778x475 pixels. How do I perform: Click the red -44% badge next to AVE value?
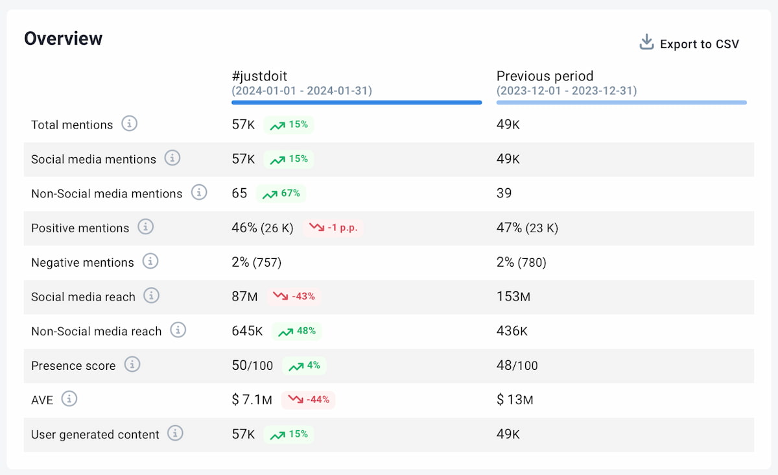pyautogui.click(x=309, y=400)
